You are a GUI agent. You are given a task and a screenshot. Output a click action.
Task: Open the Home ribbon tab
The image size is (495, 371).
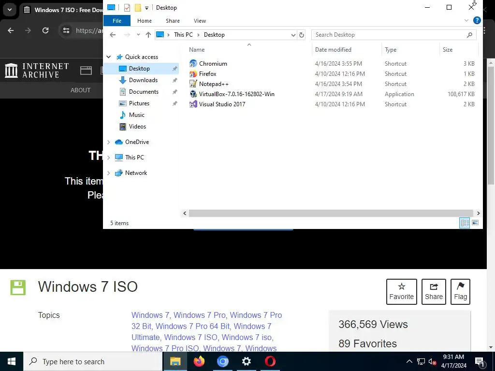click(x=144, y=21)
